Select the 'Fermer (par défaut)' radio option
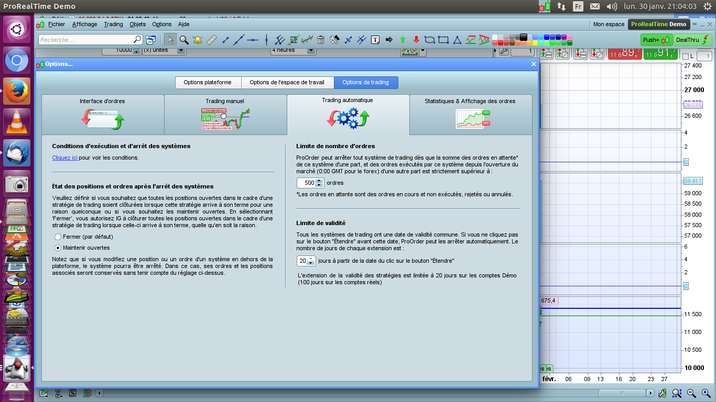 pyautogui.click(x=58, y=237)
